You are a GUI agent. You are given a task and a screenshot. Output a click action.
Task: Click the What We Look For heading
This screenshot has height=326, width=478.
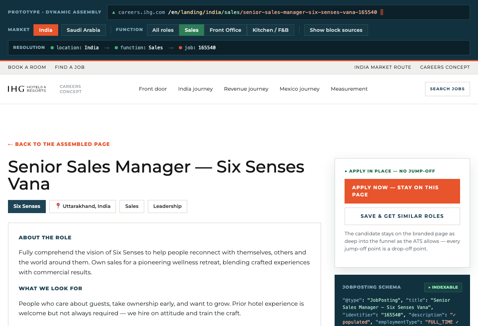[x=51, y=289]
